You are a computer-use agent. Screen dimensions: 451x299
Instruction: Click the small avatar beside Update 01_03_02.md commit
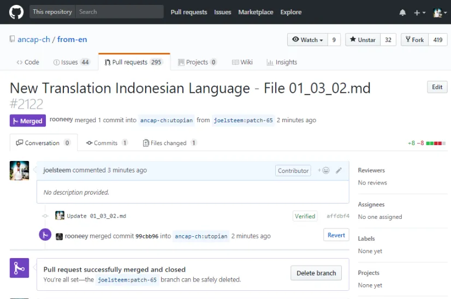point(60,216)
